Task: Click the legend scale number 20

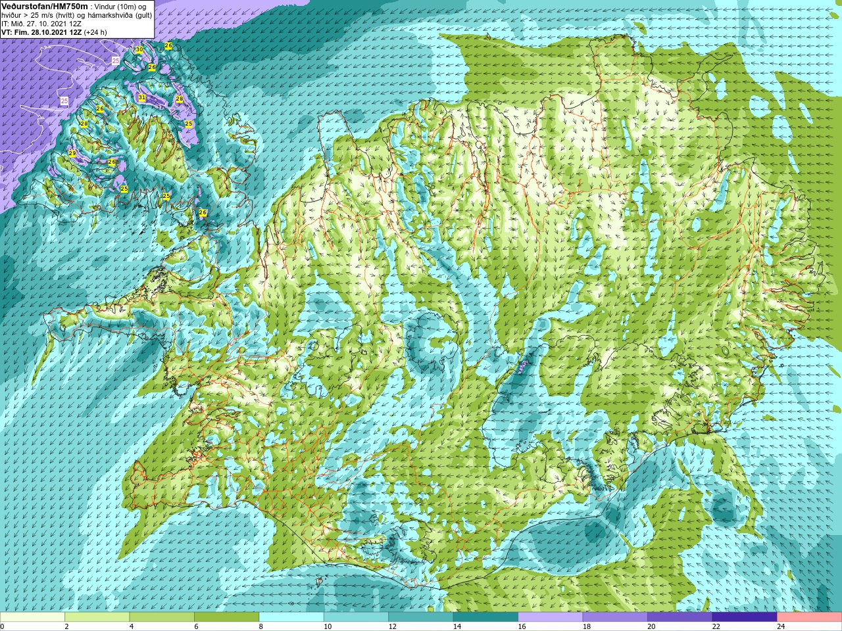Action: [651, 626]
